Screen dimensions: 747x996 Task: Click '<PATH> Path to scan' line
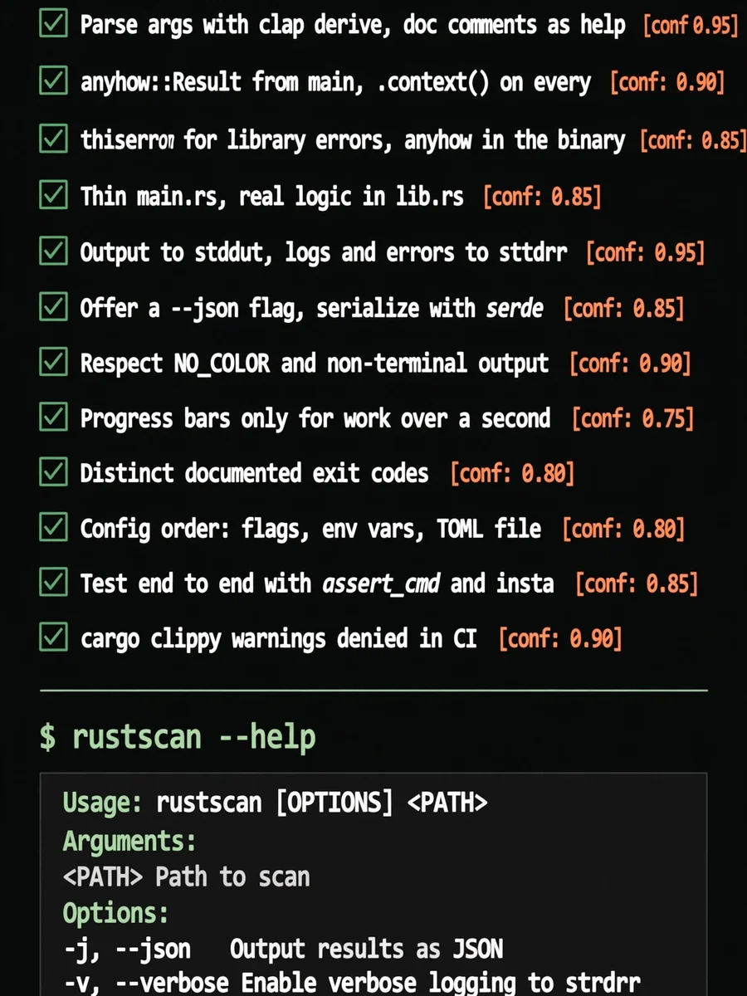(186, 877)
